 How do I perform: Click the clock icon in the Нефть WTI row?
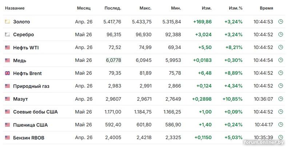tap(280, 47)
